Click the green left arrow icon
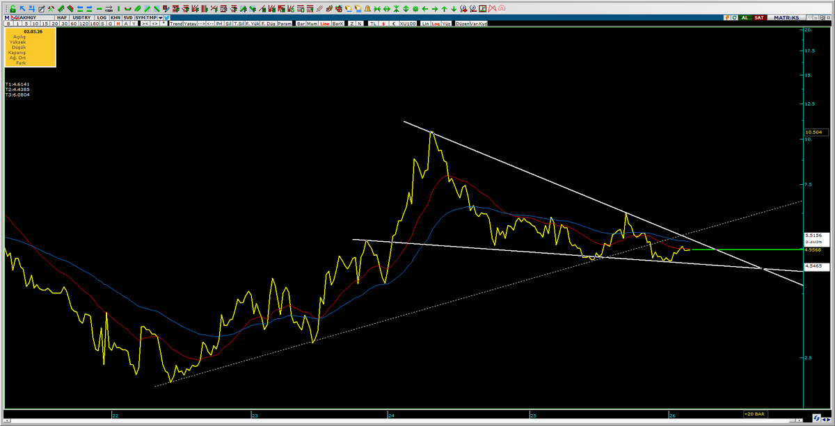This screenshot has width=835, height=426. pos(425,8)
